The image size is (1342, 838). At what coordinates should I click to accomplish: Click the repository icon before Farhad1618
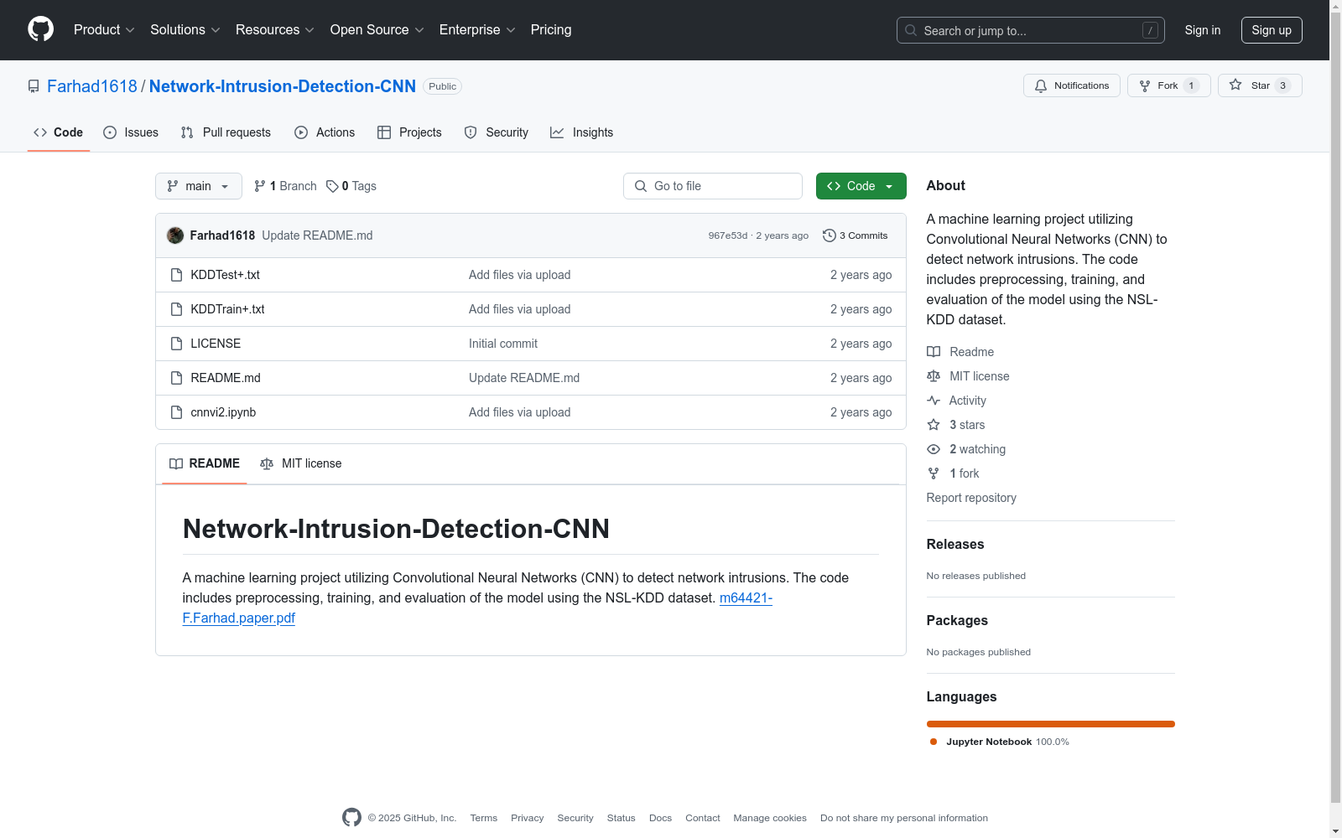click(x=34, y=86)
